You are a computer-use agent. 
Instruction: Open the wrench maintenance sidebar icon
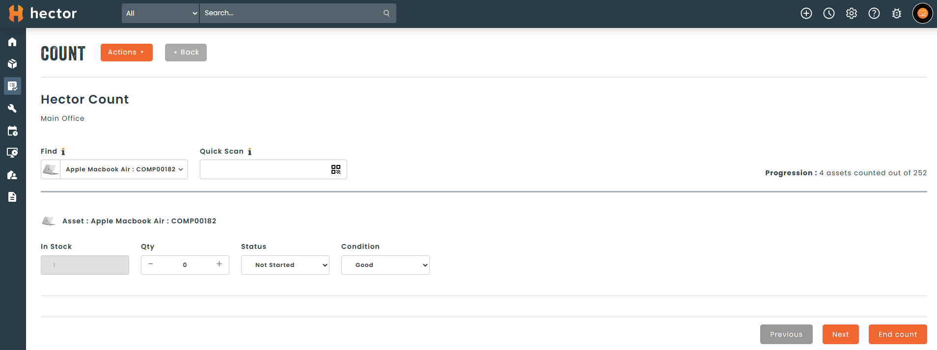pyautogui.click(x=12, y=108)
